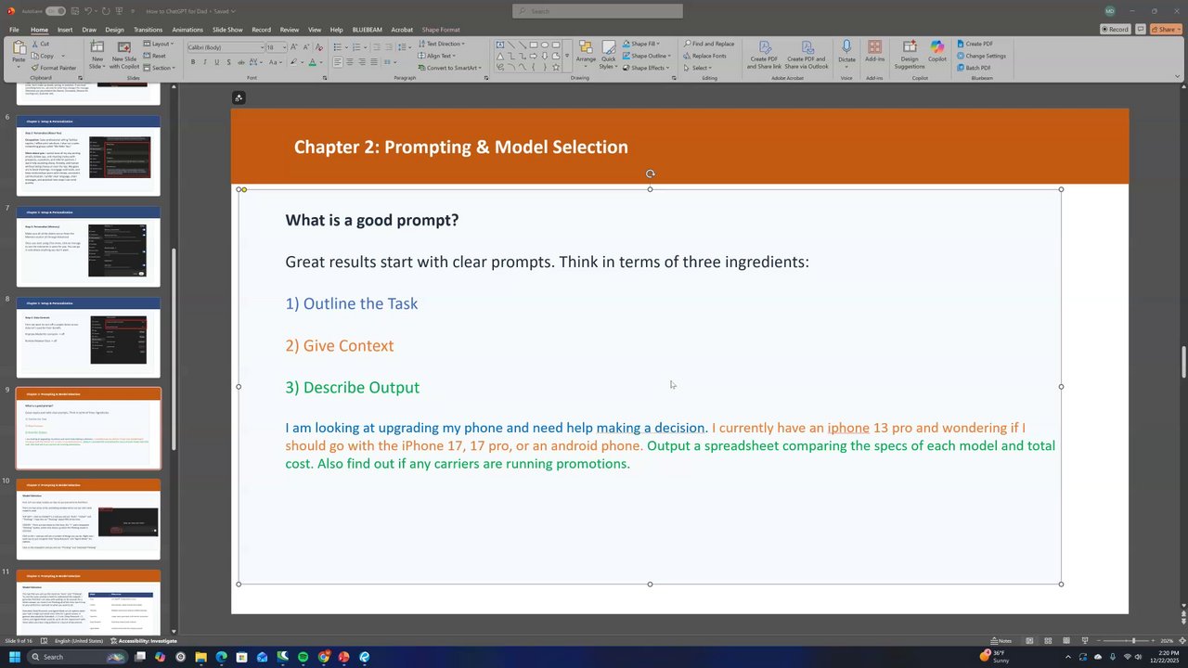Open the Add-ins gallery
Screen dimensions: 1188x668
click(874, 53)
